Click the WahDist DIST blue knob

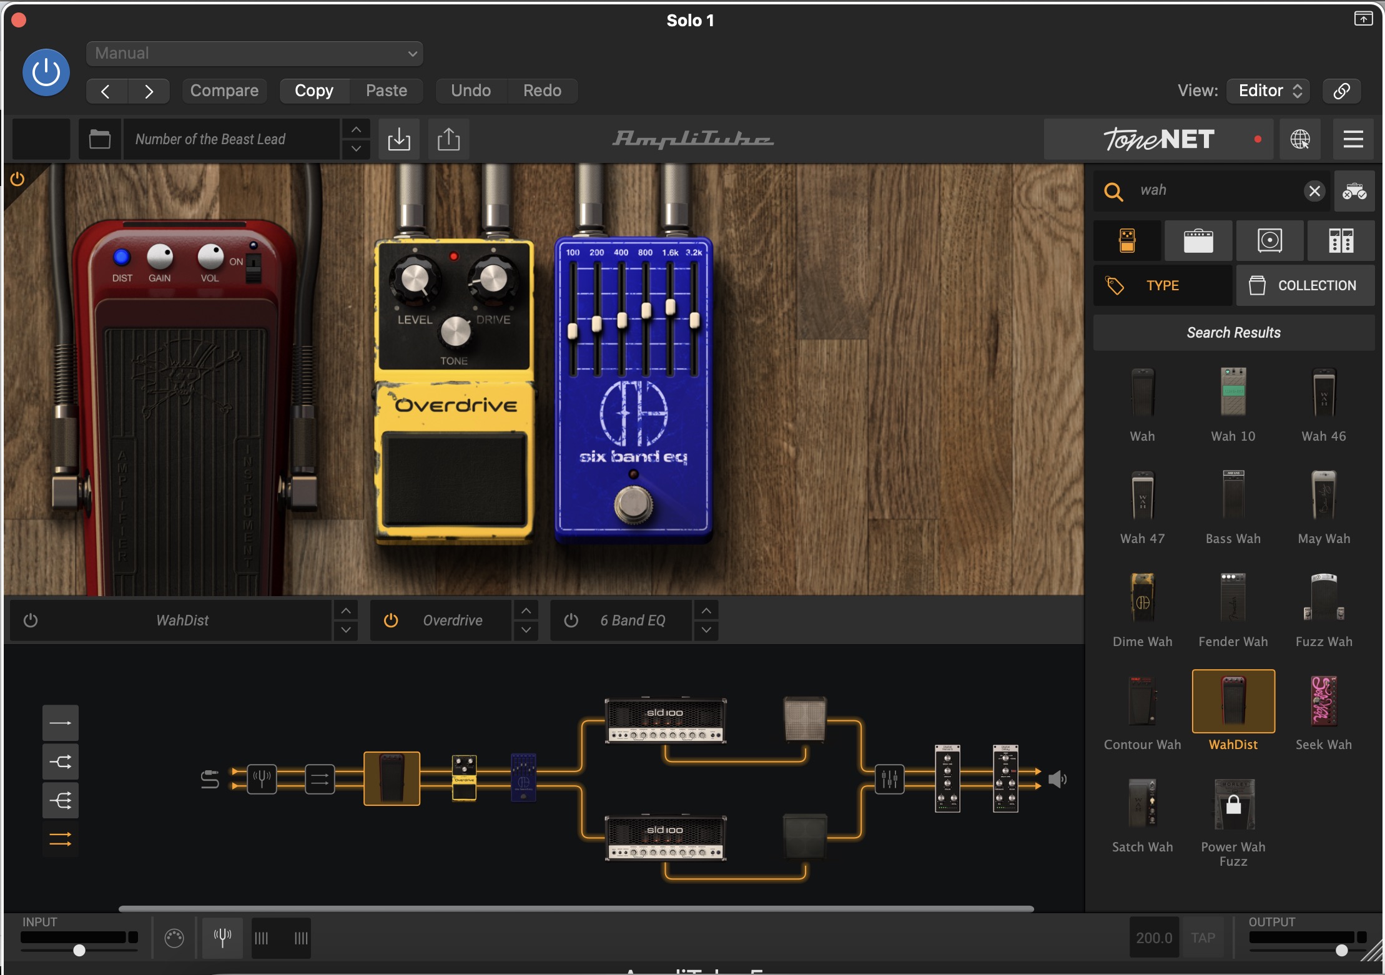tap(122, 257)
